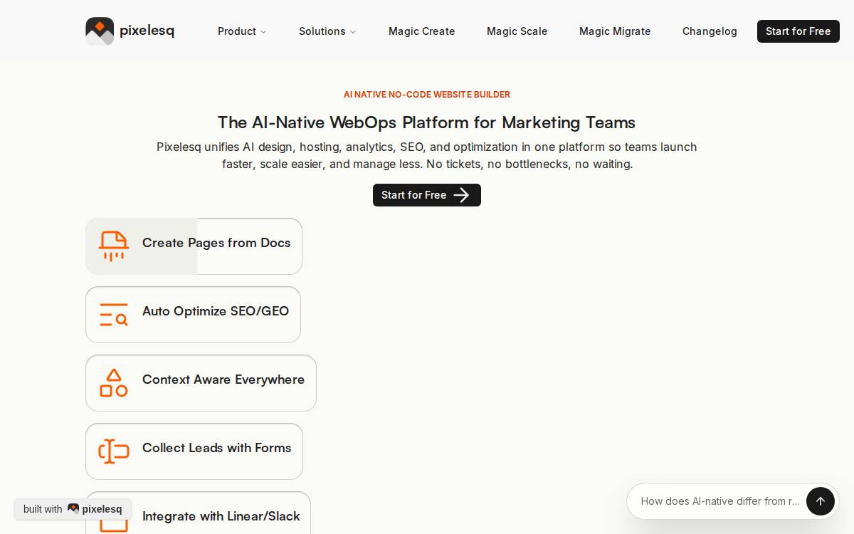Viewport: 854px width, 534px height.
Task: Select Collect Leads with Forms label
Action: (217, 448)
